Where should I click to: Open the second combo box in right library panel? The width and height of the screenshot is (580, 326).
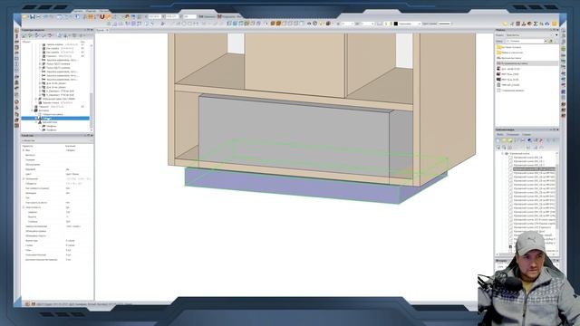pyautogui.click(x=526, y=41)
